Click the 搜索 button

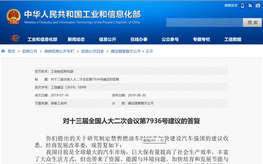252,22
